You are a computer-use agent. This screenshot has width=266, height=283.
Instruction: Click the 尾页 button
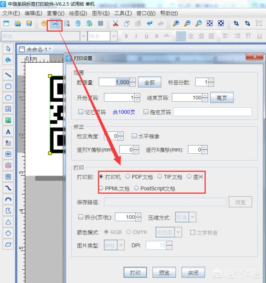(x=222, y=97)
